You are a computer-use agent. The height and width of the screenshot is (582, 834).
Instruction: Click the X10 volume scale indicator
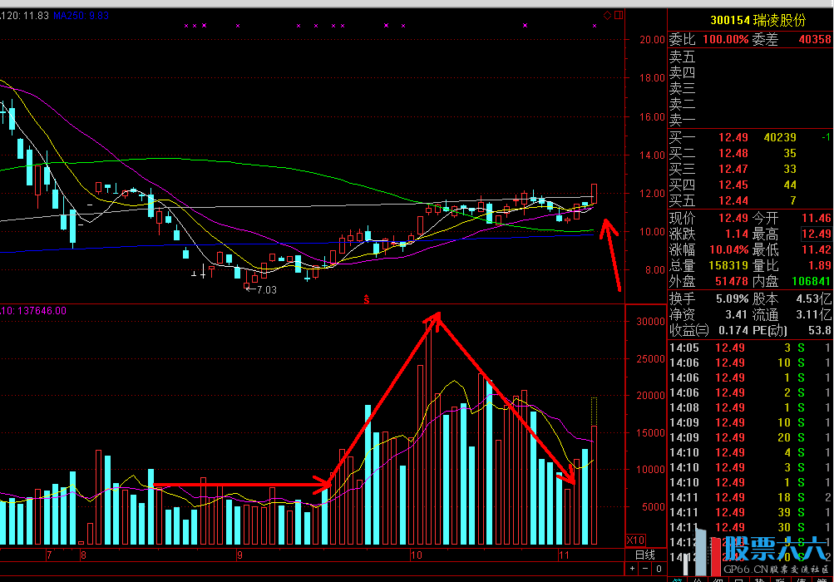636,540
